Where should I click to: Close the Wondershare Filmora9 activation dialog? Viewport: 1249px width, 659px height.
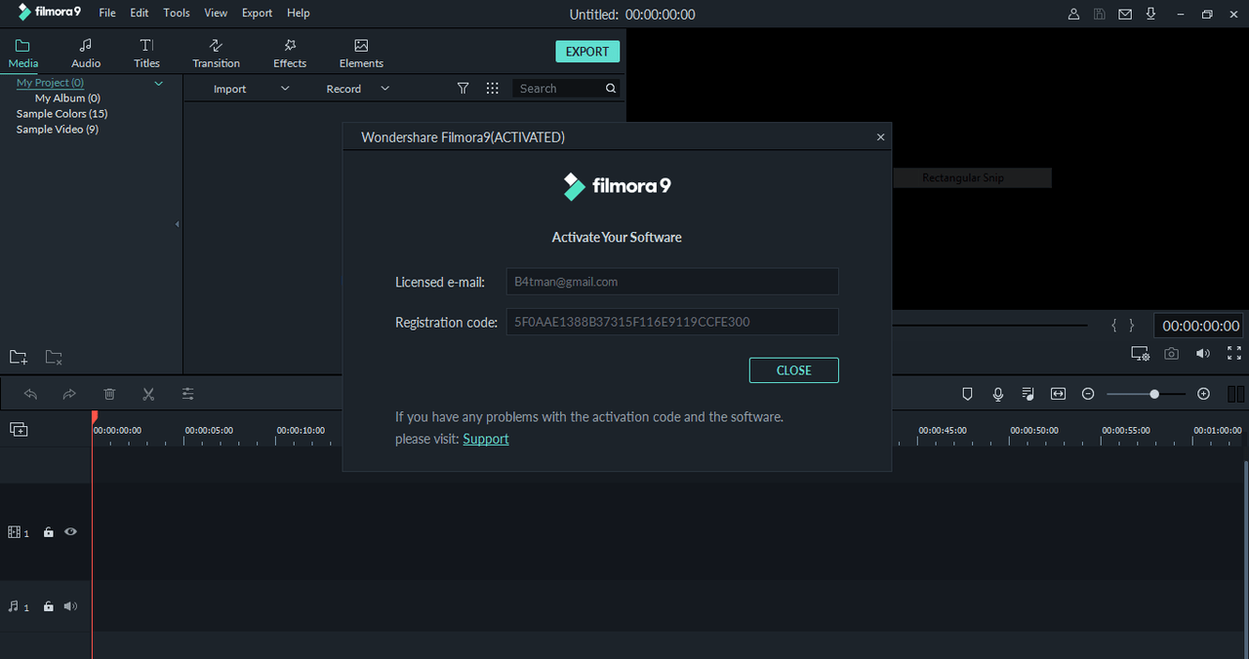pyautogui.click(x=880, y=137)
